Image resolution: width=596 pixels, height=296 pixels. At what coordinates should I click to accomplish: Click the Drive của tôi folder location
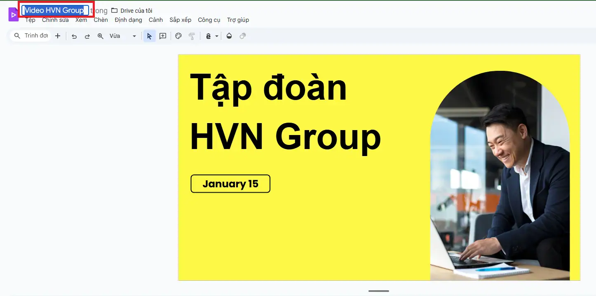[132, 11]
